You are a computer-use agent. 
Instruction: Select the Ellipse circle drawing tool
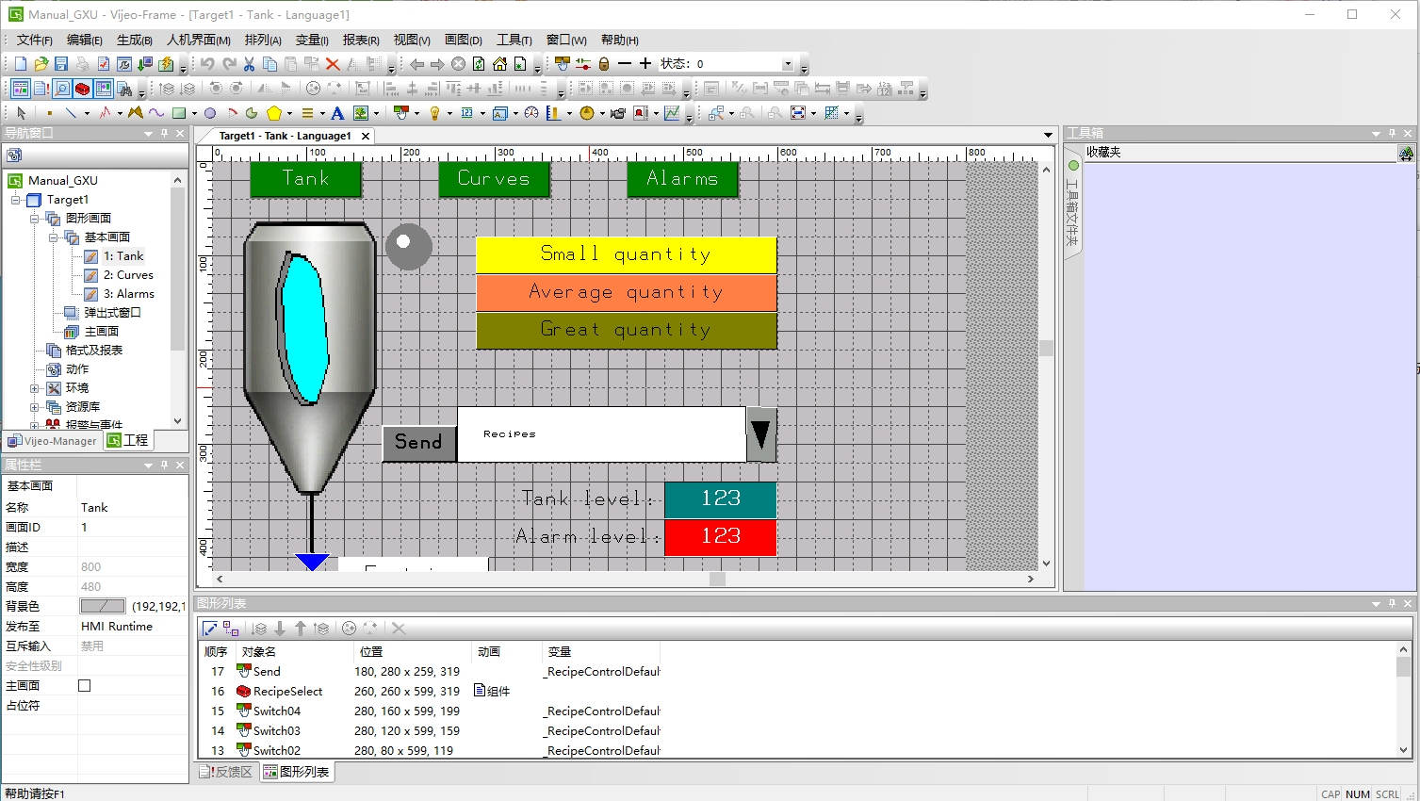210,113
